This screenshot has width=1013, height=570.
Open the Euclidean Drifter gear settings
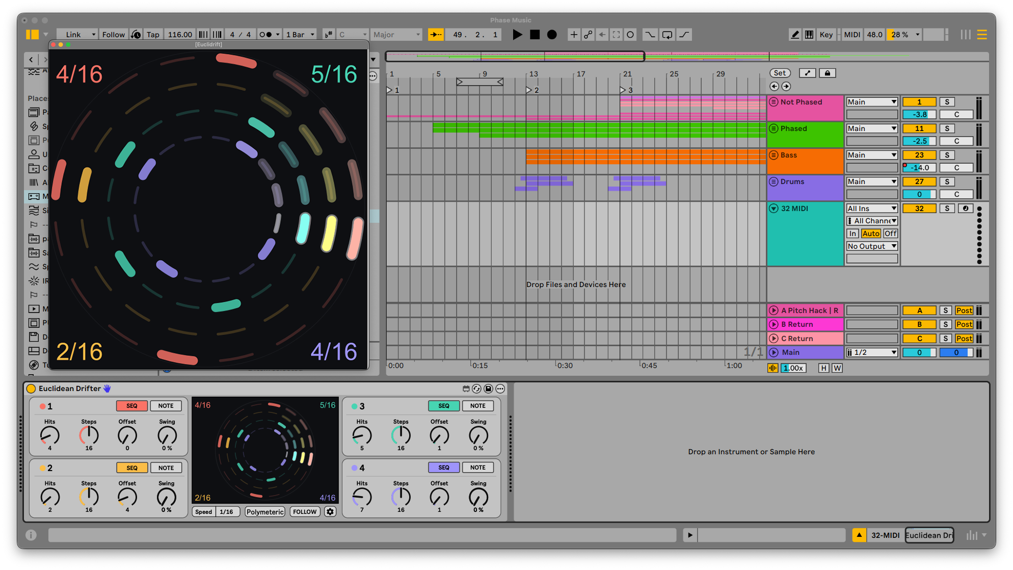click(330, 511)
